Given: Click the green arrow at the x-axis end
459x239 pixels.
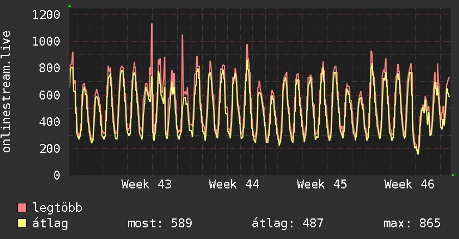Looking at the screenshot, I should [x=453, y=175].
